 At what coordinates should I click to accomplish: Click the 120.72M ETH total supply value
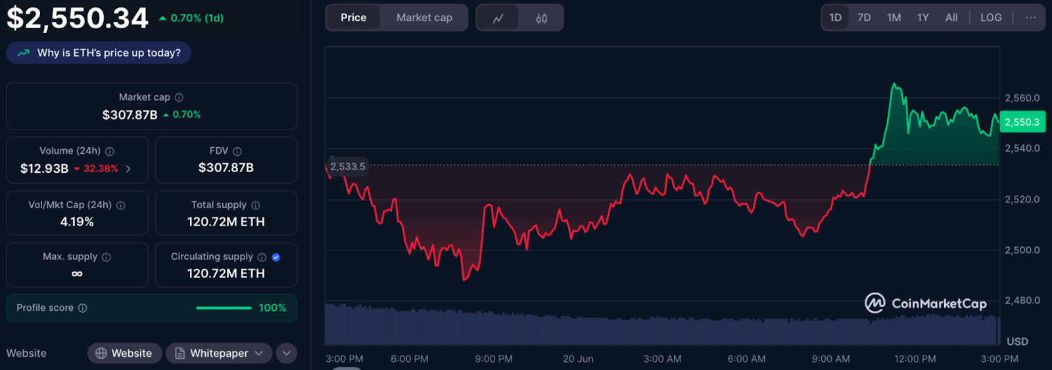[226, 222]
